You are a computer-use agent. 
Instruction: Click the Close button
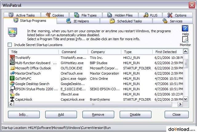tap(176, 115)
